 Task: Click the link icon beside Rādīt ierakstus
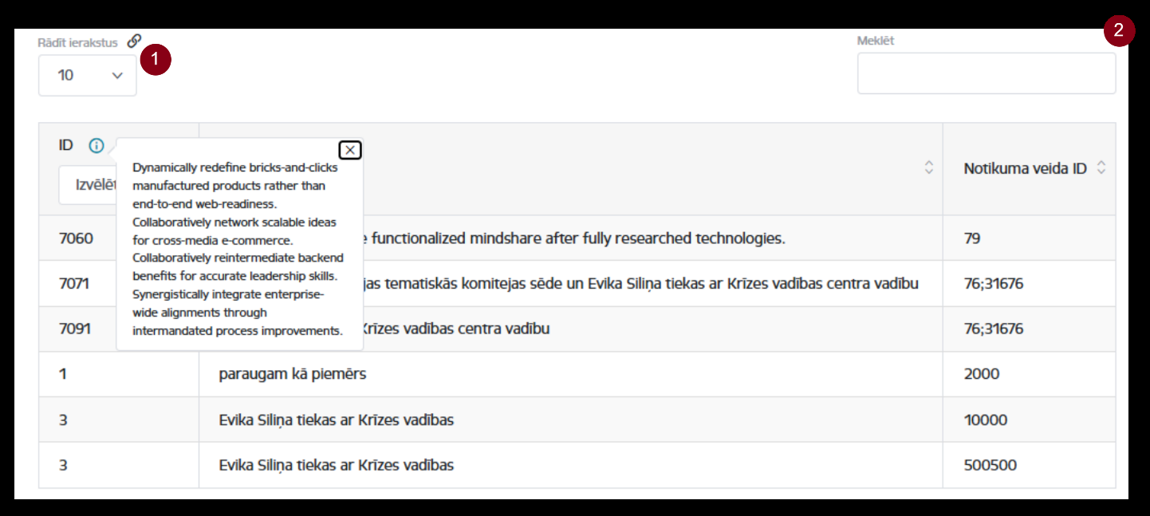click(x=135, y=41)
